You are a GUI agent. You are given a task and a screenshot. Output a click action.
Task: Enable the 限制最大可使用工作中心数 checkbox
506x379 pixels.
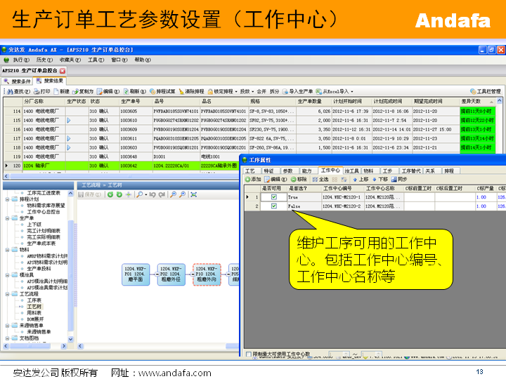pos(248,354)
